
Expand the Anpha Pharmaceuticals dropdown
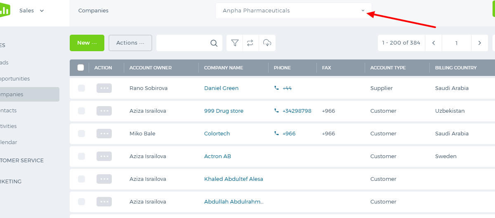[293, 11]
